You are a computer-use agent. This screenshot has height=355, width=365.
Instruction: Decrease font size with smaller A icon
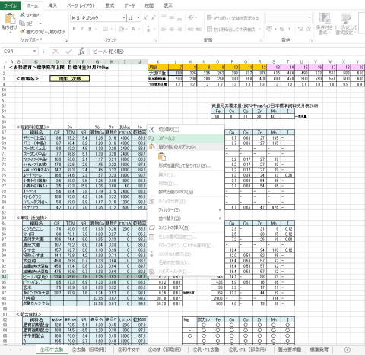click(153, 18)
